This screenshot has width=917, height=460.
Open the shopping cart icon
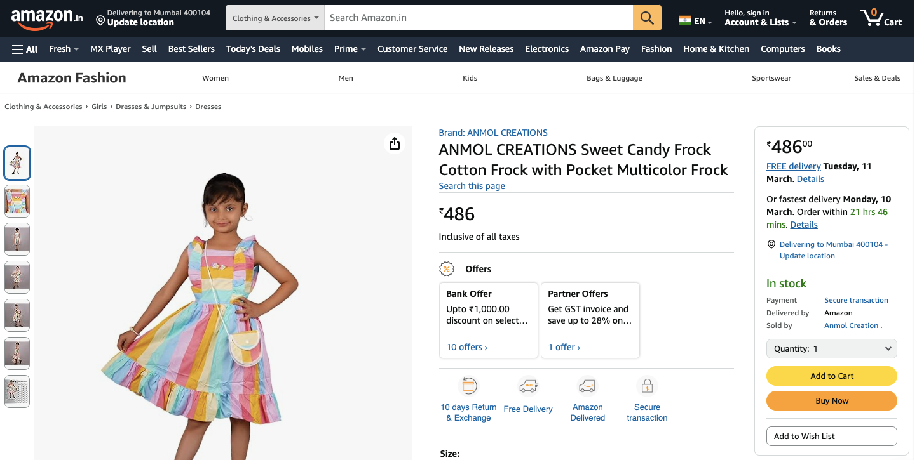point(880,18)
